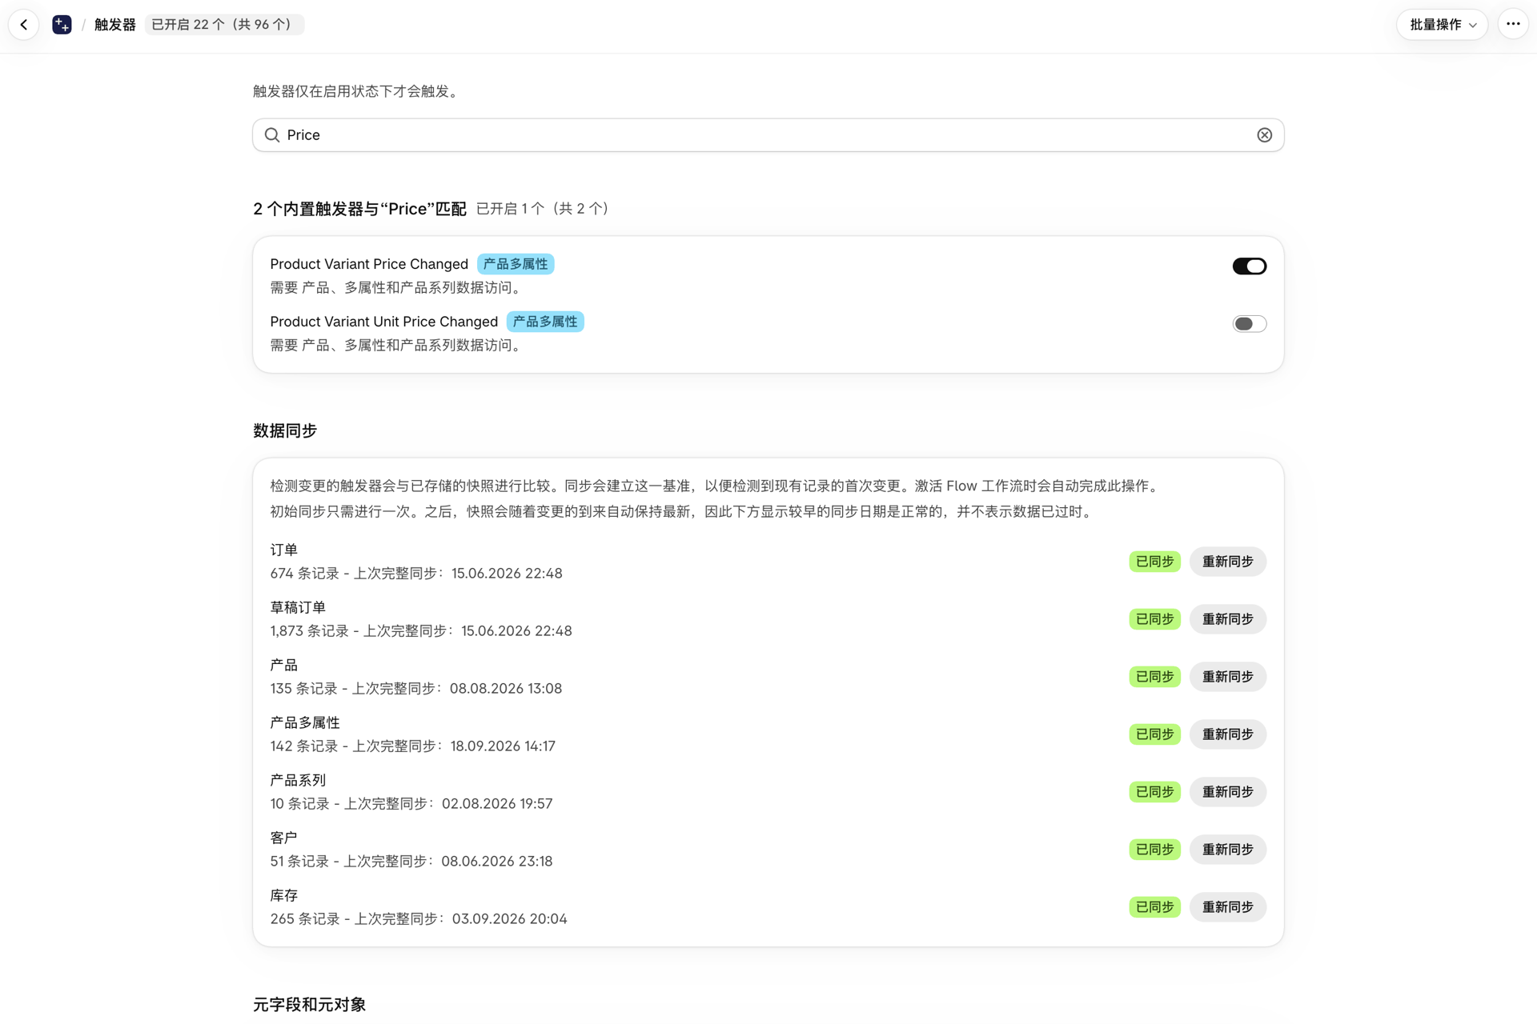1537x1024 pixels.
Task: Clear the Price search text
Action: 1264,135
